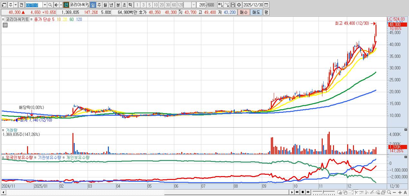409x196 pixels.
Task: Click the 전 button
Action: (x=21, y=5)
